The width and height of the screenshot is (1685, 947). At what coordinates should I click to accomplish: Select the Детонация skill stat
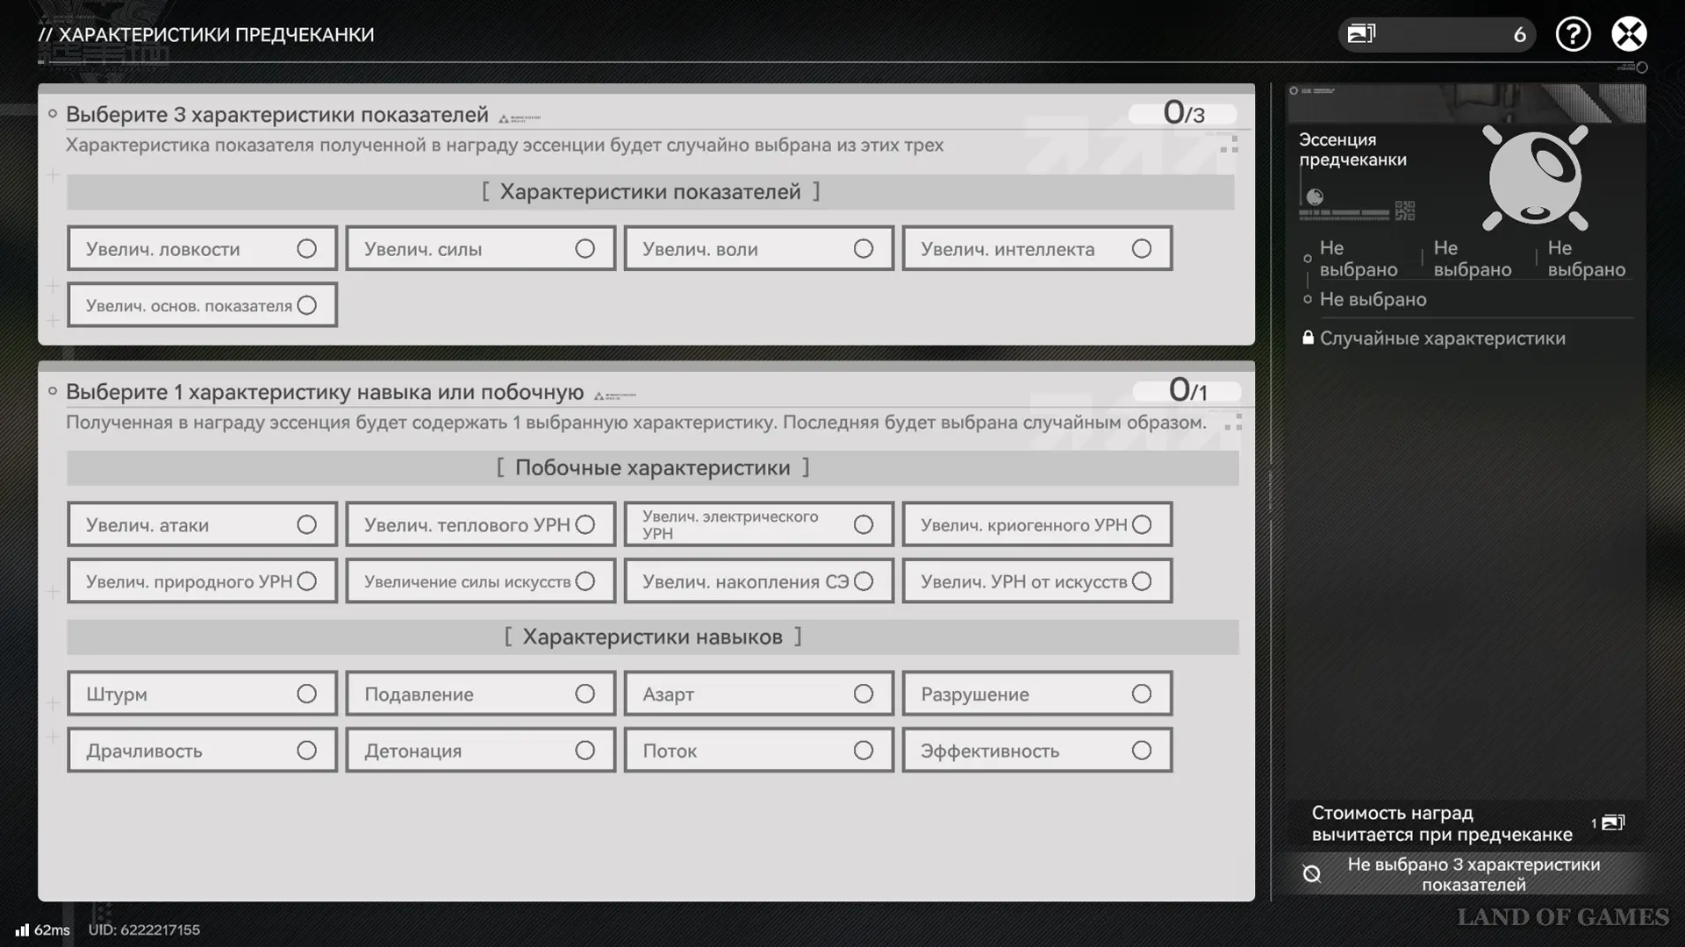[x=480, y=751]
